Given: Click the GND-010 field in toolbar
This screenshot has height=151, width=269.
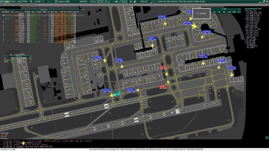Looking at the screenshot, I should point(144,2).
